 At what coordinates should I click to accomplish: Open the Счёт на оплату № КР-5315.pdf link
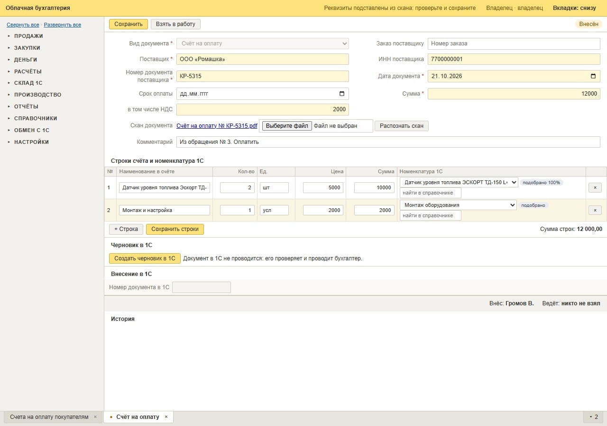click(x=217, y=126)
